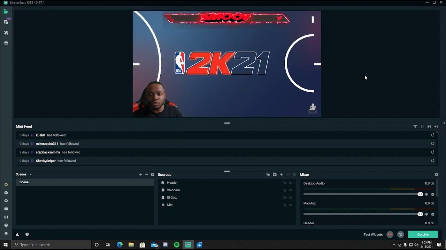Skip the current alert in Mini Feed
The image size is (446, 250).
pyautogui.click(x=429, y=127)
